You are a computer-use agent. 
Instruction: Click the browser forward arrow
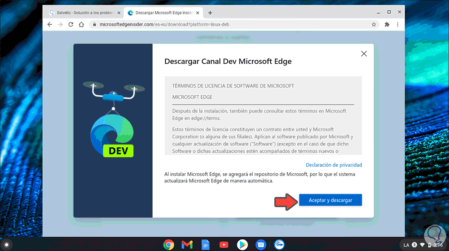pos(60,25)
